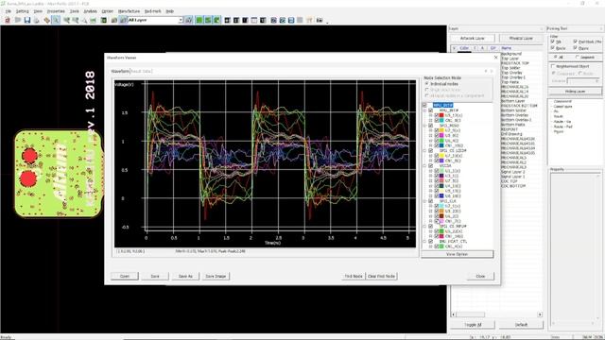Viewport: 605px width, 340px height.
Task: Toggle checkbox for VCCIA net
Action: coord(431,166)
